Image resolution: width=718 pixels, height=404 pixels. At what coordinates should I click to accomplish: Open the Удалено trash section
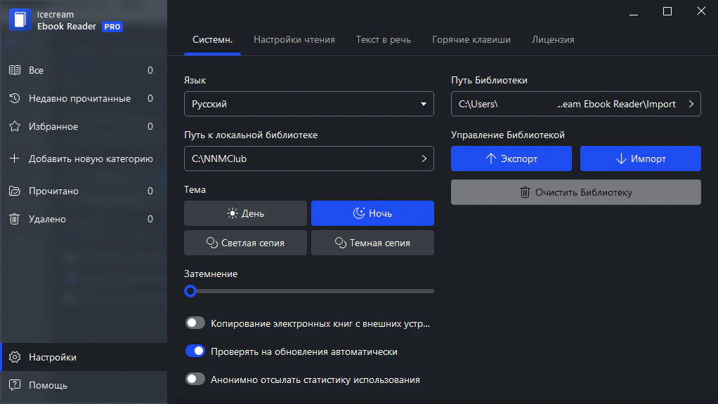point(49,219)
